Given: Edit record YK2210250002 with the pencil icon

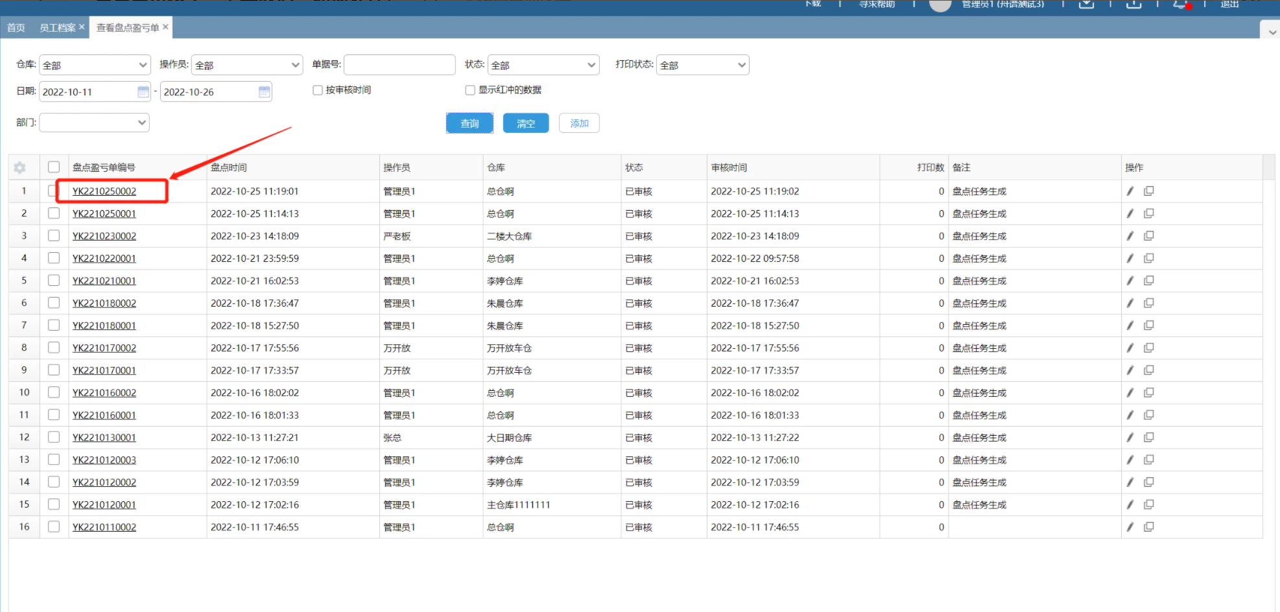Looking at the screenshot, I should 1130,191.
